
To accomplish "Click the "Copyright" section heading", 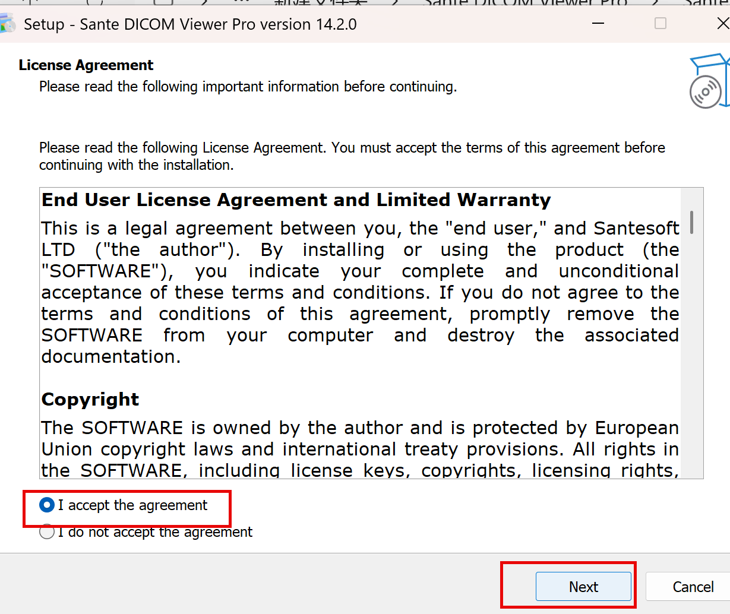I will pos(90,400).
